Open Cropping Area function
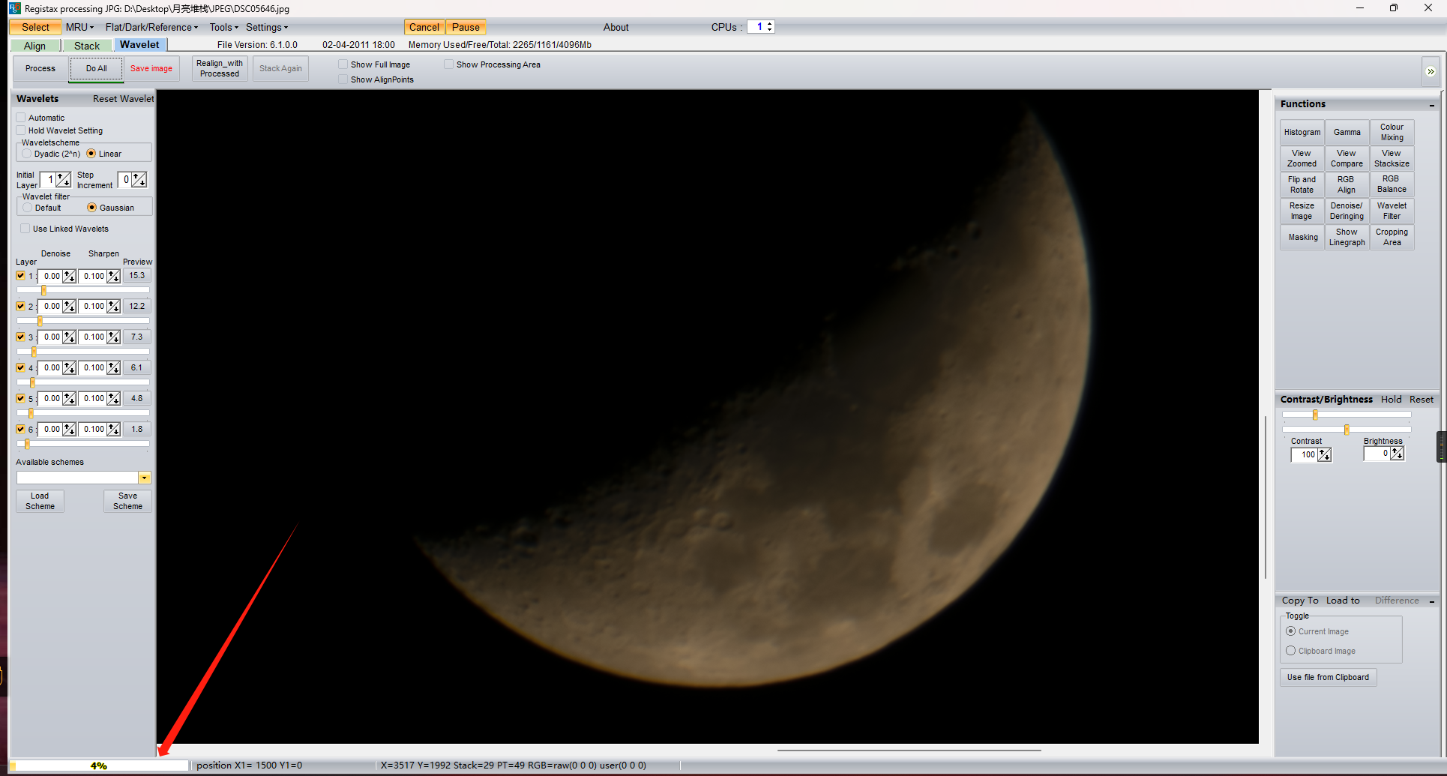The height and width of the screenshot is (776, 1447). [1392, 237]
